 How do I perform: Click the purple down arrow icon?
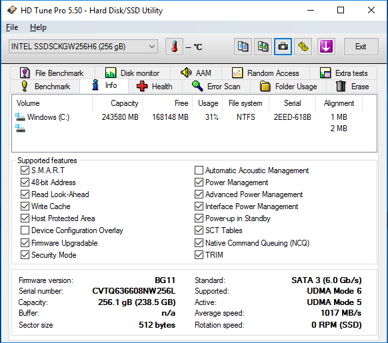326,47
